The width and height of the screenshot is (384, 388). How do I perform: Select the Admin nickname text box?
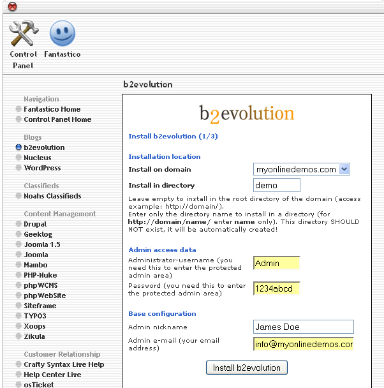point(303,327)
